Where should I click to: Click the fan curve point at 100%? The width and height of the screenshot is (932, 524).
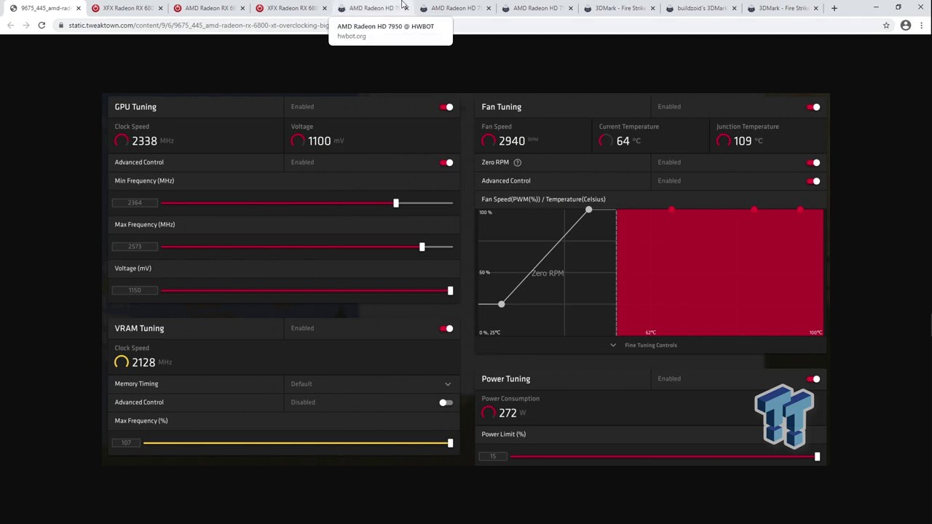[588, 210]
